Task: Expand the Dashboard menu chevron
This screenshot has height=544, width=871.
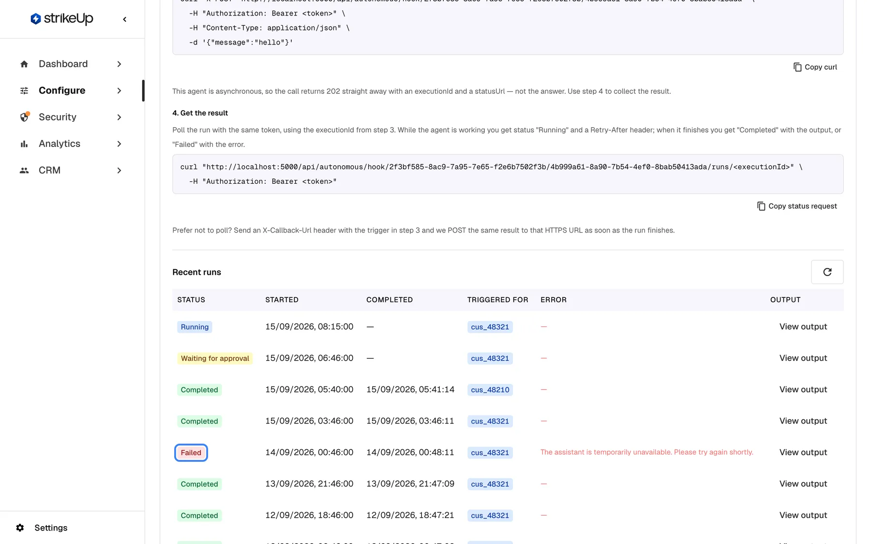Action: click(x=119, y=64)
